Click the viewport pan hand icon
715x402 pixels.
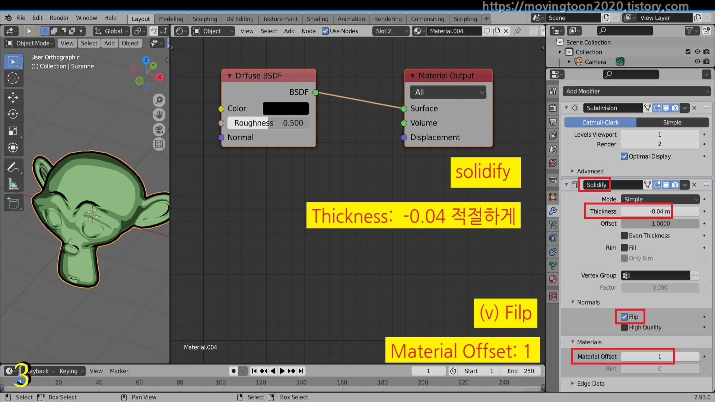point(159,115)
